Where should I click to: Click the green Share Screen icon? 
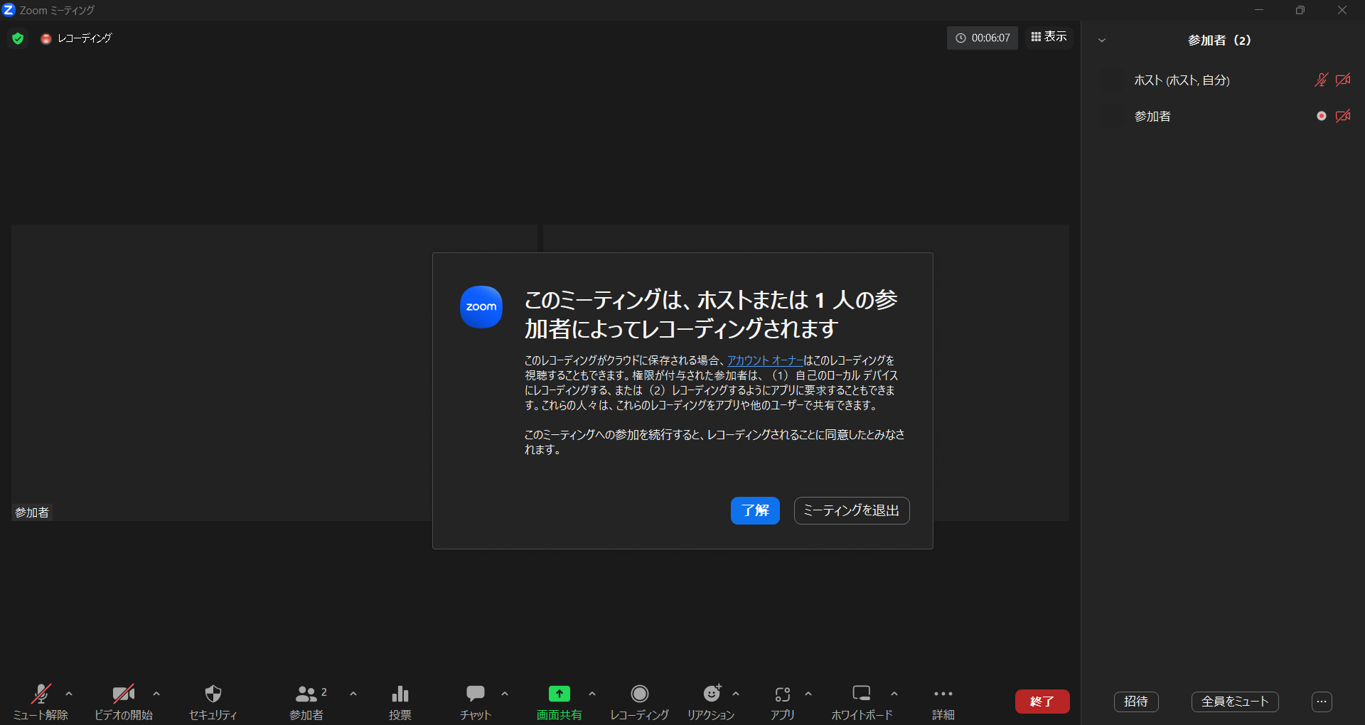[559, 694]
